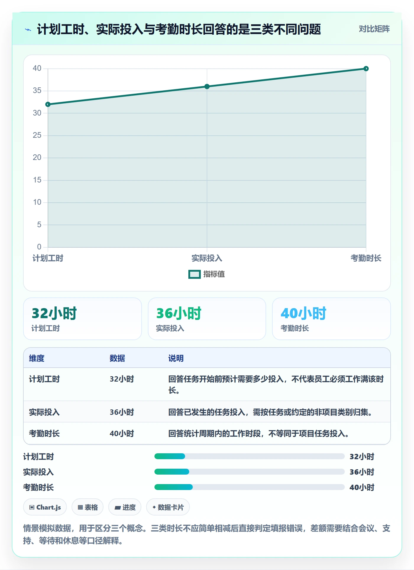Click the 进度 tag chip
The image size is (414, 570).
125,507
